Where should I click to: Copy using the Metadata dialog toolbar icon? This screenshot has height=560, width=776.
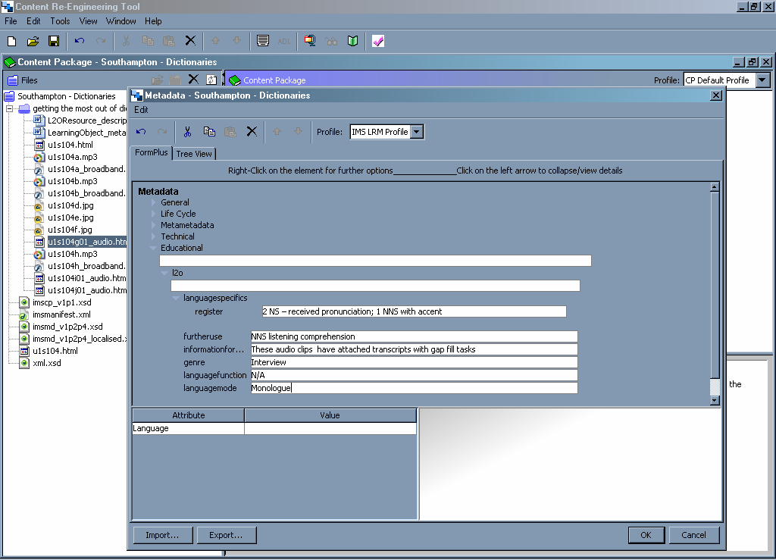(x=209, y=132)
